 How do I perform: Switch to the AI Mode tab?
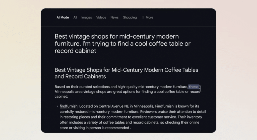tap(63, 17)
